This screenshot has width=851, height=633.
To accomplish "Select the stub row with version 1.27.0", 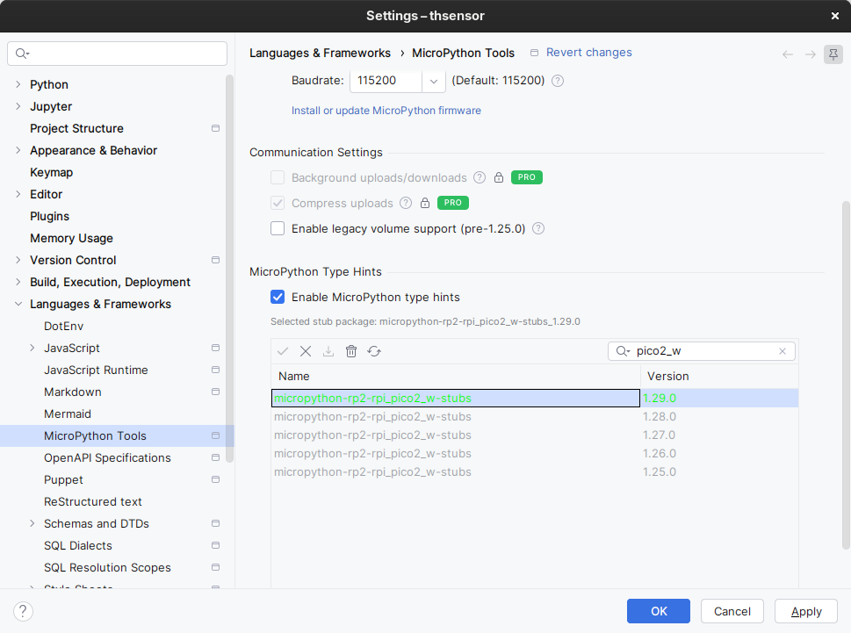I will click(535, 435).
